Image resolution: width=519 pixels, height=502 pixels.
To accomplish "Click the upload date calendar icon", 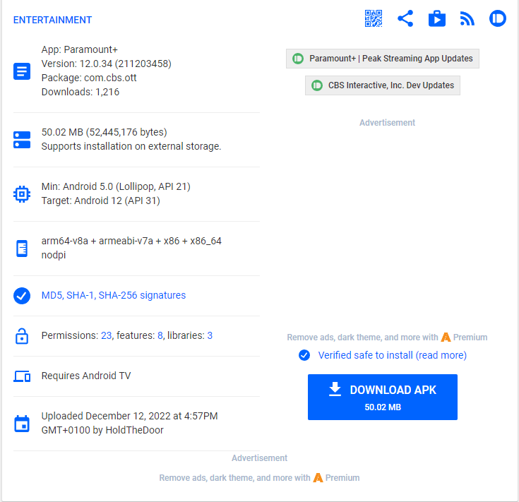I will pyautogui.click(x=22, y=424).
